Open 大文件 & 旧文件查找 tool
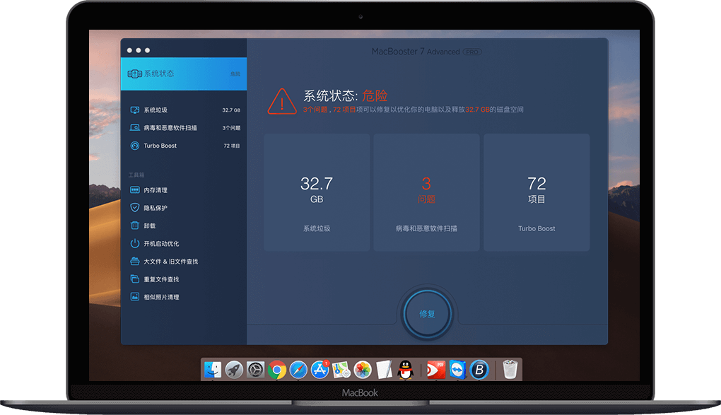The image size is (721, 415). pos(170,262)
